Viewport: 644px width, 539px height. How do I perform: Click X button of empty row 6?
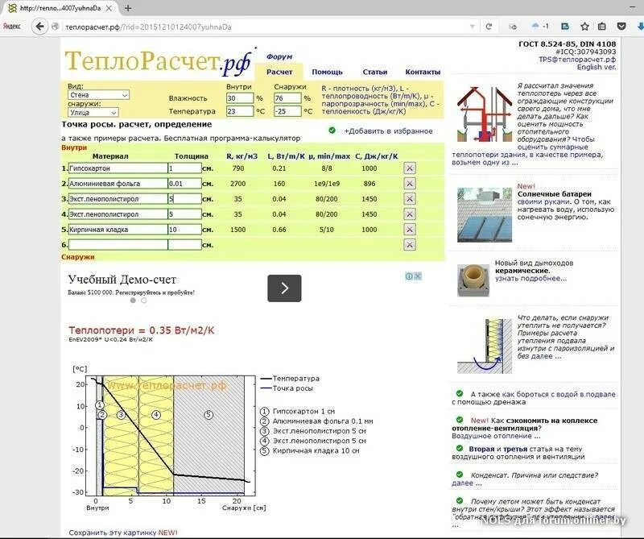[410, 245]
